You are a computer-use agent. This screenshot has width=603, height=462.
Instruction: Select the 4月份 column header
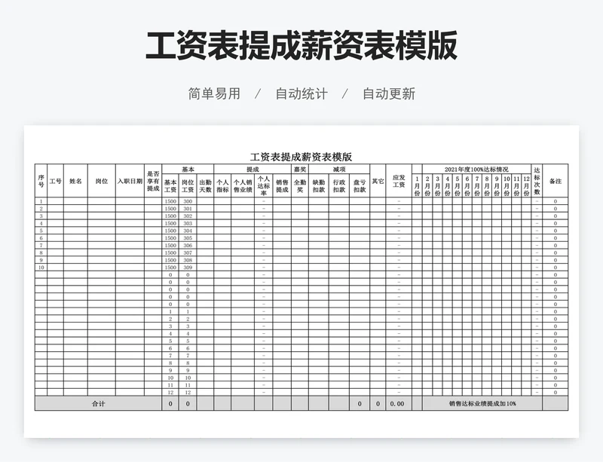coord(447,186)
